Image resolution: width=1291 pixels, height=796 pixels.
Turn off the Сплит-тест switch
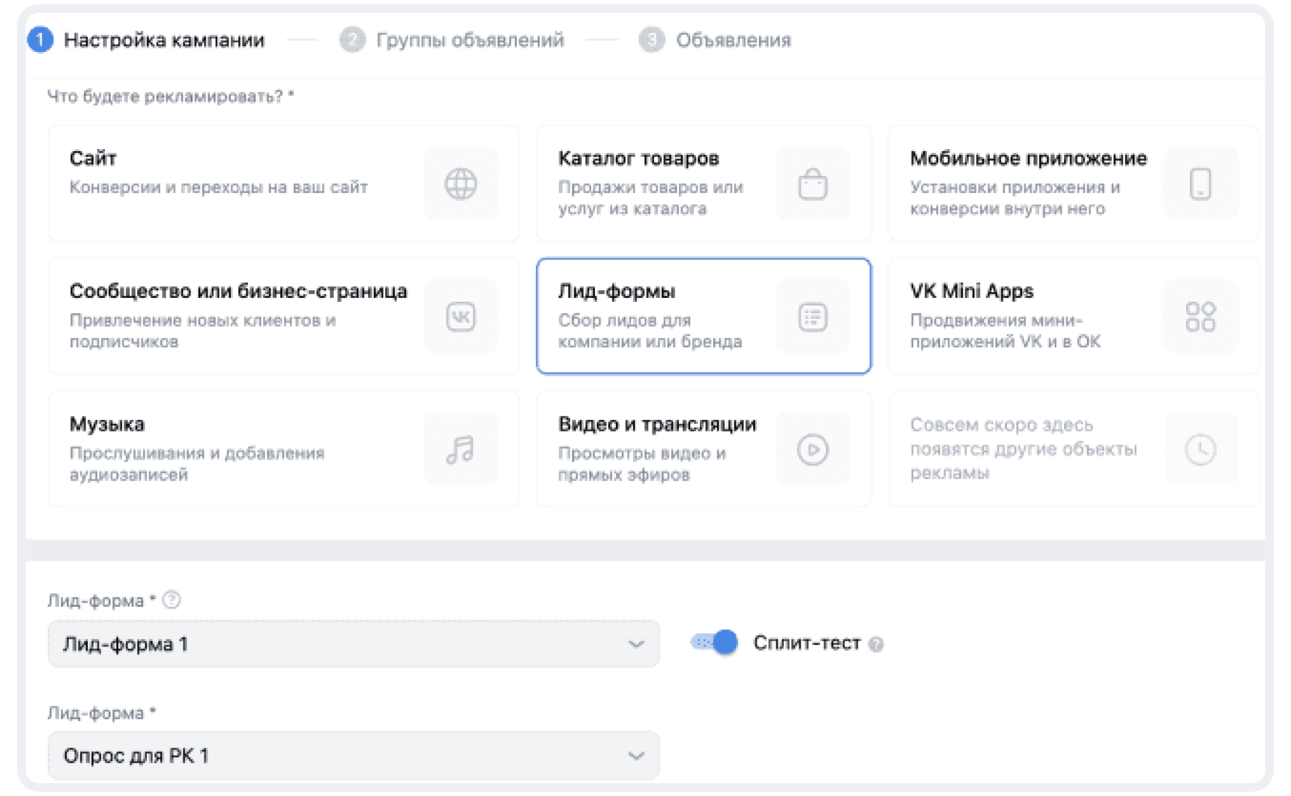(x=714, y=642)
